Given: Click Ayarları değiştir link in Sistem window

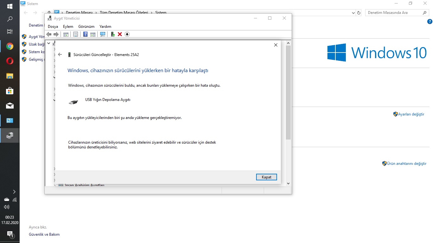Looking at the screenshot, I should (x=411, y=114).
